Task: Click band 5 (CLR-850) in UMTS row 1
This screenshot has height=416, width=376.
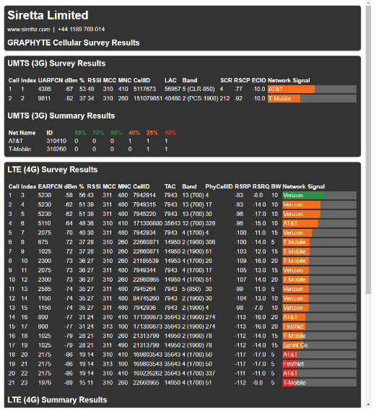Action: (198, 89)
